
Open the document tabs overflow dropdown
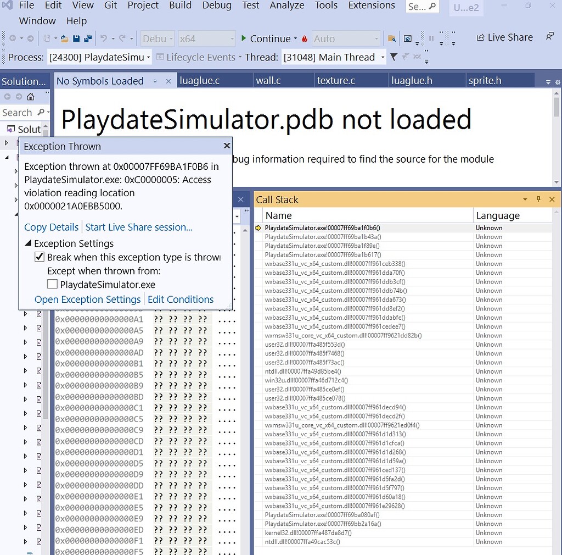(x=548, y=82)
